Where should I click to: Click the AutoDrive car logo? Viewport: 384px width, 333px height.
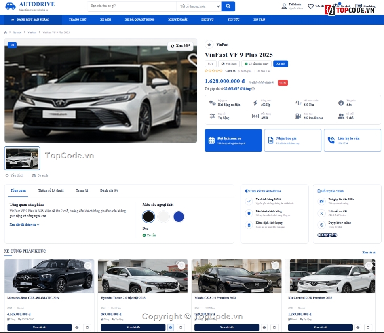click(10, 6)
